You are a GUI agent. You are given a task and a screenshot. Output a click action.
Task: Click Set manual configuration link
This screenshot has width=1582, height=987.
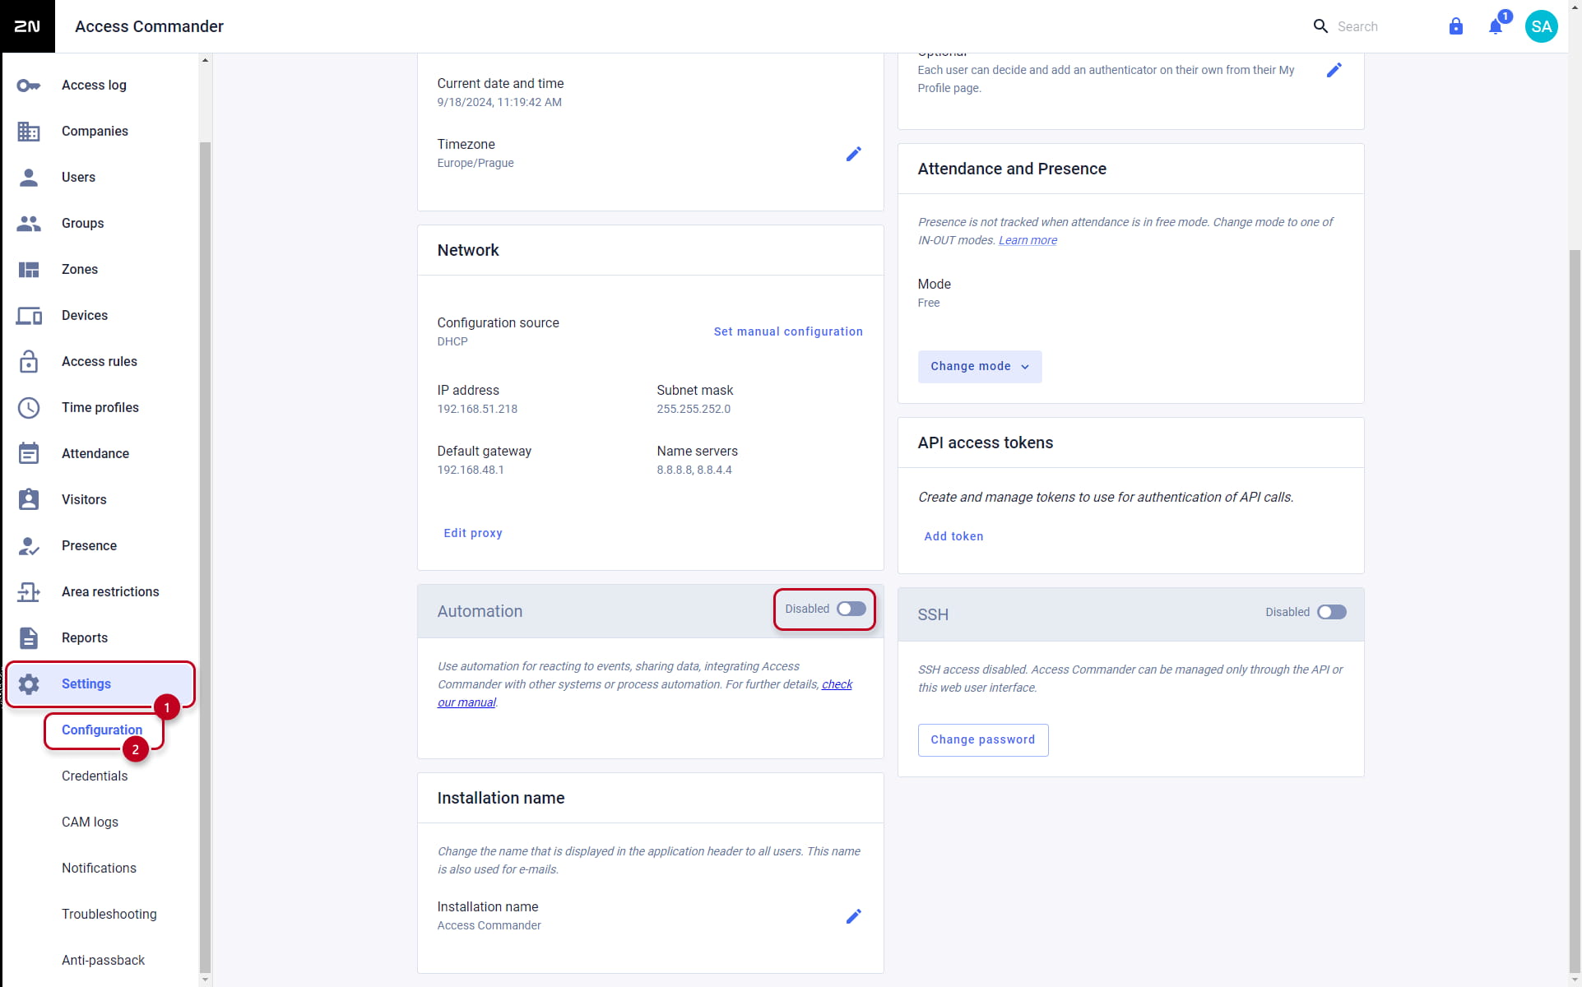tap(788, 331)
